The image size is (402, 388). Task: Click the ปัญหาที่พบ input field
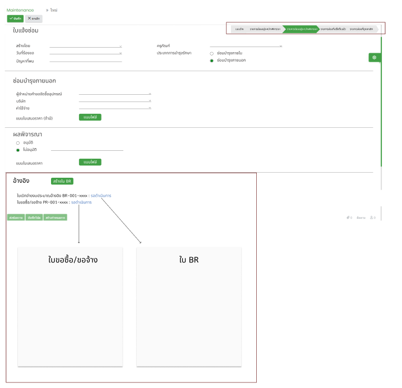[85, 61]
